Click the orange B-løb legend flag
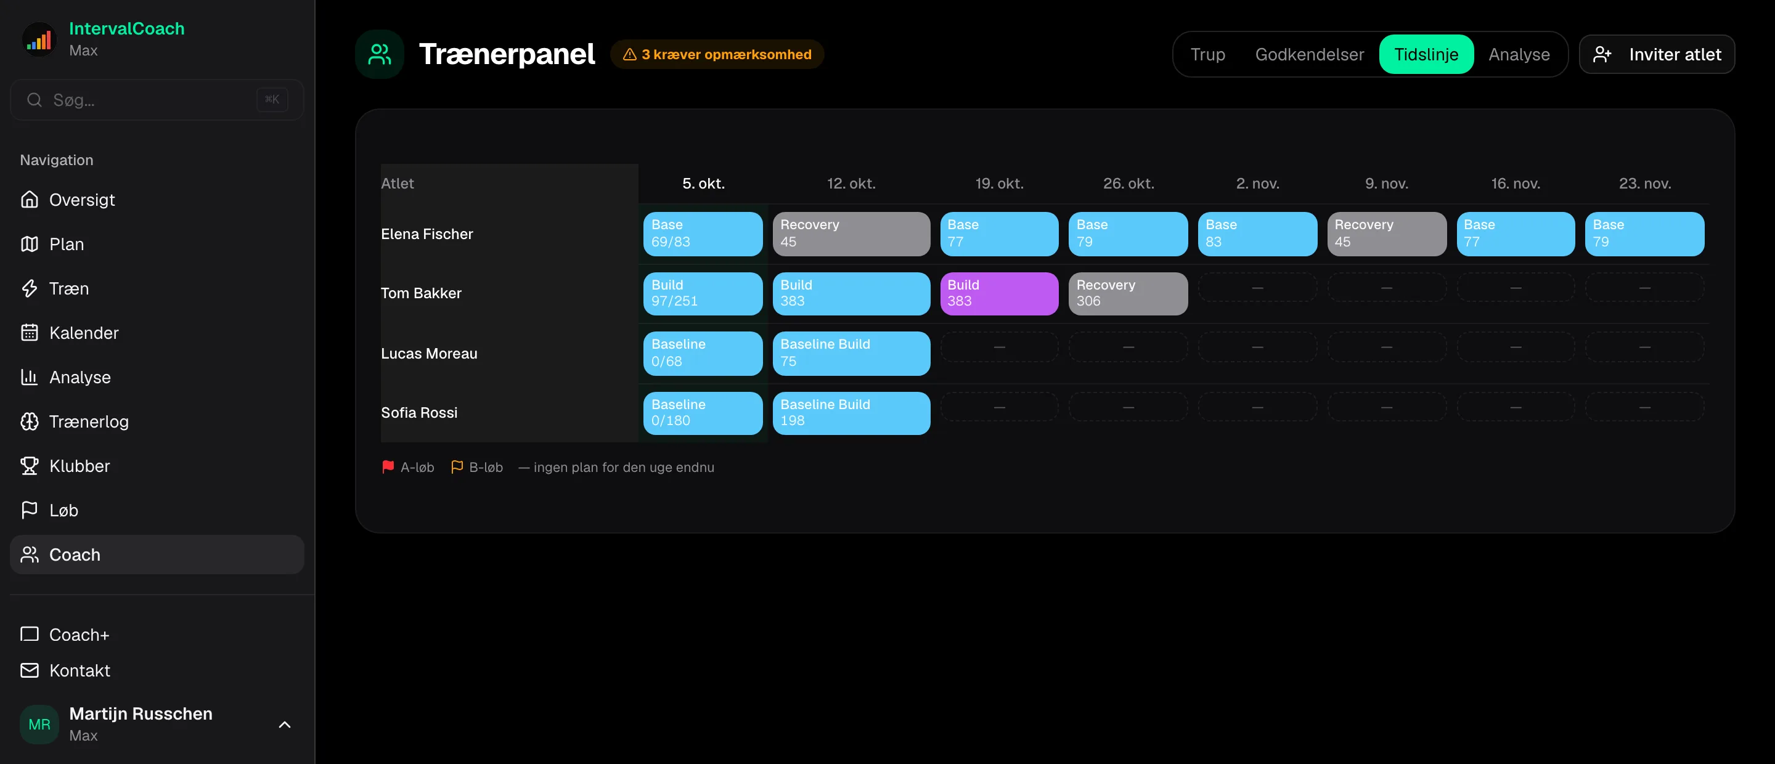 point(457,467)
